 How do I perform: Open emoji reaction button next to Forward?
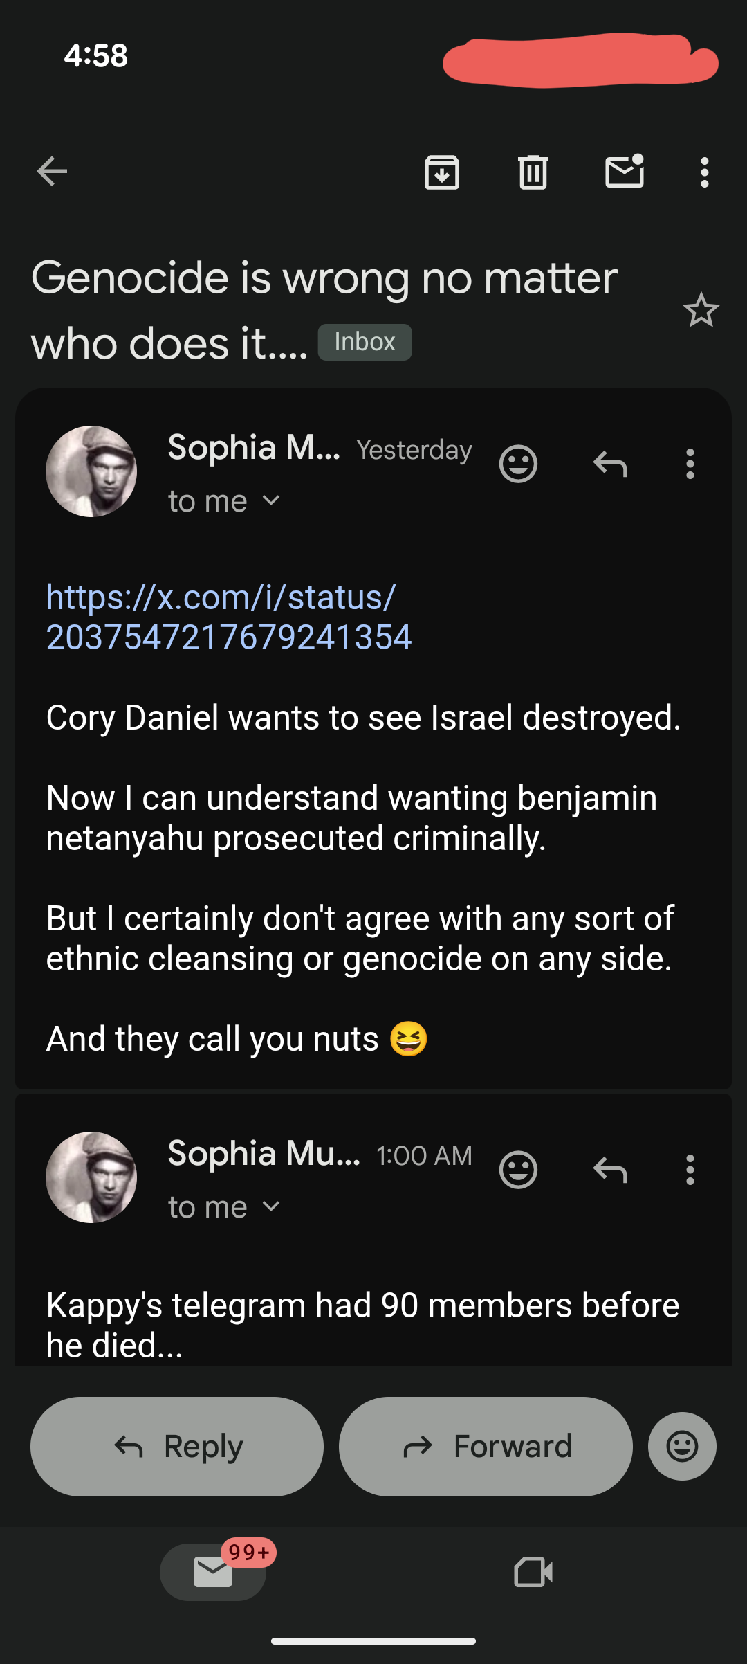682,1446
